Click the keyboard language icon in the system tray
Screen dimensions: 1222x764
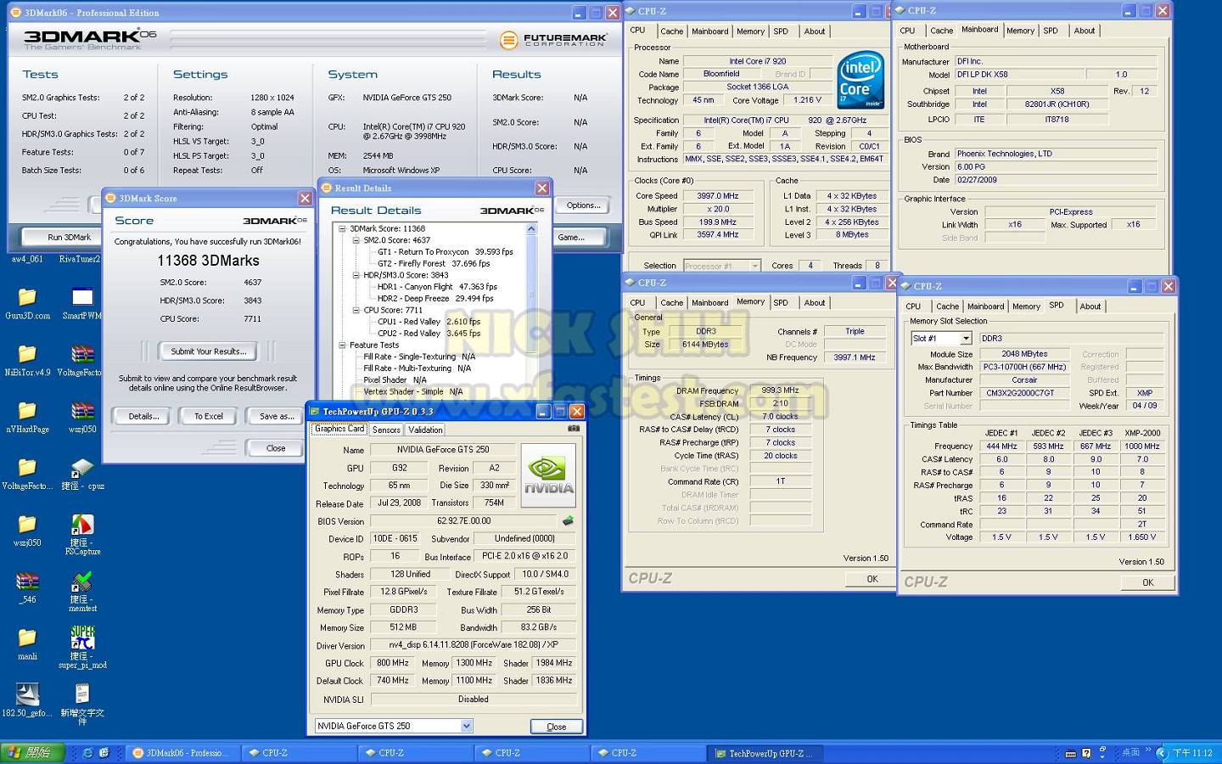(x=1071, y=753)
